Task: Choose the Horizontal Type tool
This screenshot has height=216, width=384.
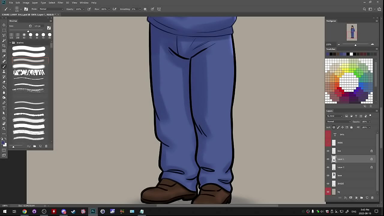Action: click(4, 108)
